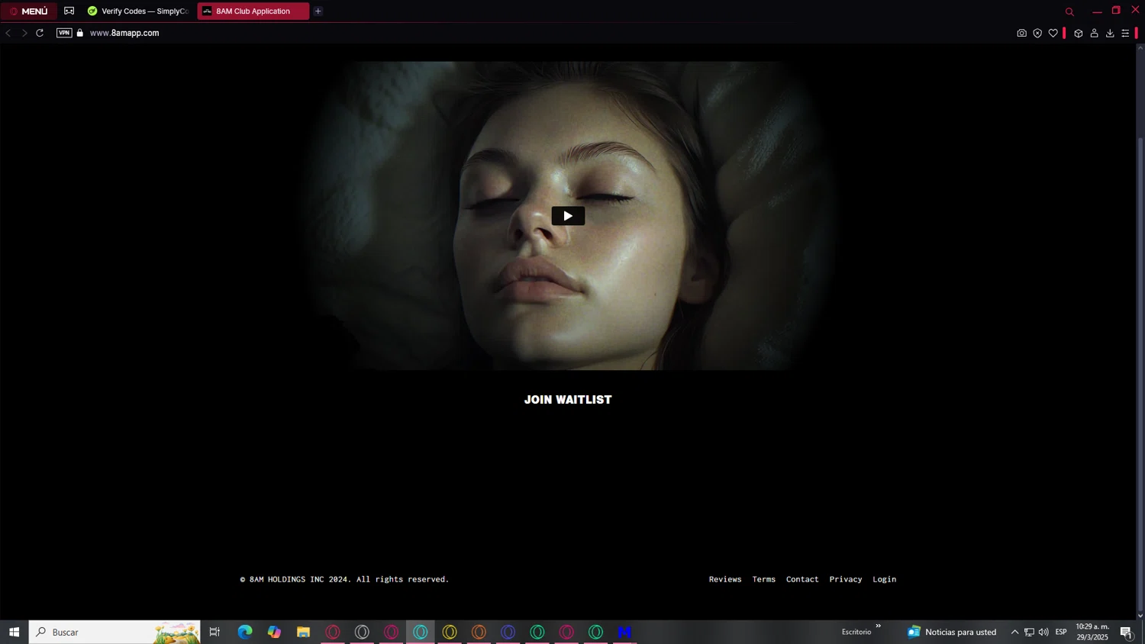Open the extensions cube icon
Viewport: 1145px width, 644px height.
1079,34
